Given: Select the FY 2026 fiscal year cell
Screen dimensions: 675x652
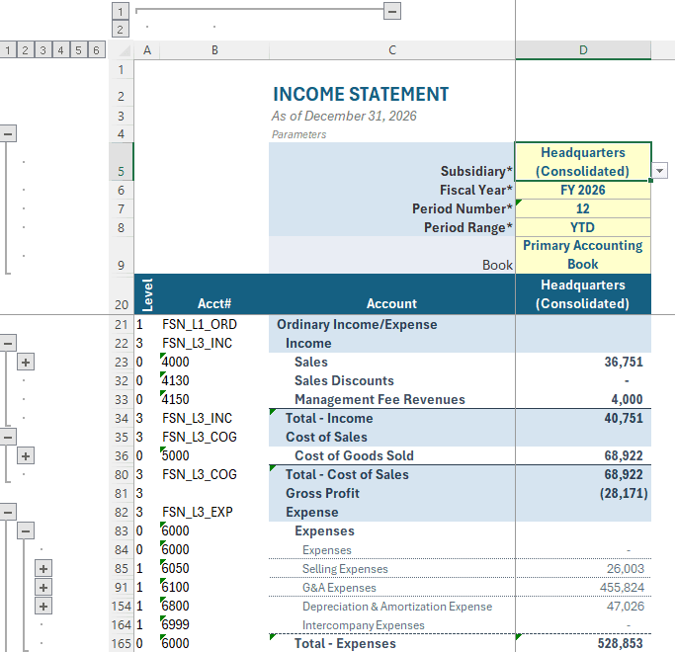Looking at the screenshot, I should point(583,190).
